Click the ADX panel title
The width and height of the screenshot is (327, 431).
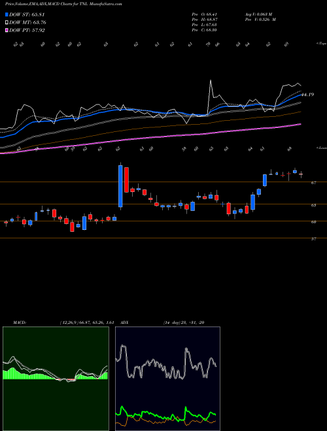[124, 323]
